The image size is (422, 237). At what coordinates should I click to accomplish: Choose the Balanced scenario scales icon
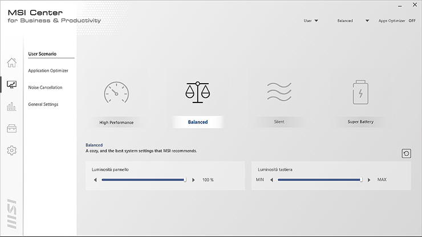point(197,92)
